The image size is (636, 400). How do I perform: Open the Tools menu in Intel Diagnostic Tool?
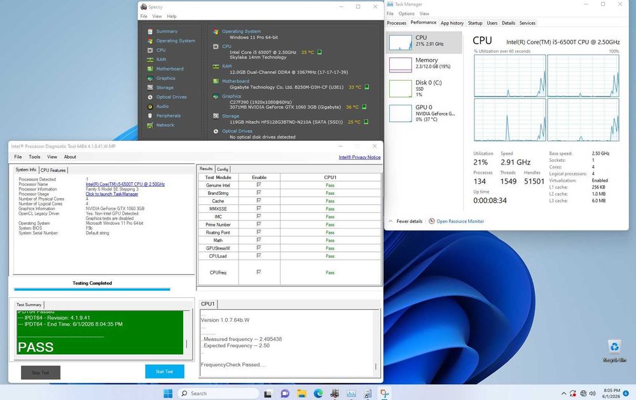pyautogui.click(x=34, y=157)
